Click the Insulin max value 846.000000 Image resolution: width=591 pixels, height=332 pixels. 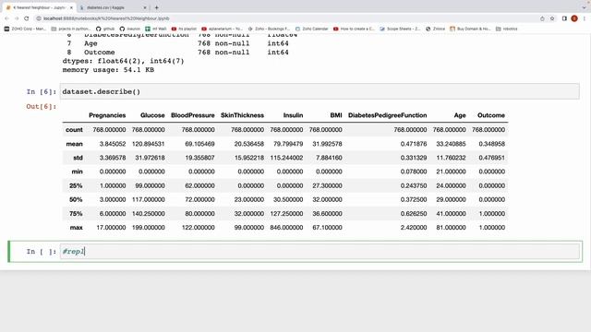(286, 228)
